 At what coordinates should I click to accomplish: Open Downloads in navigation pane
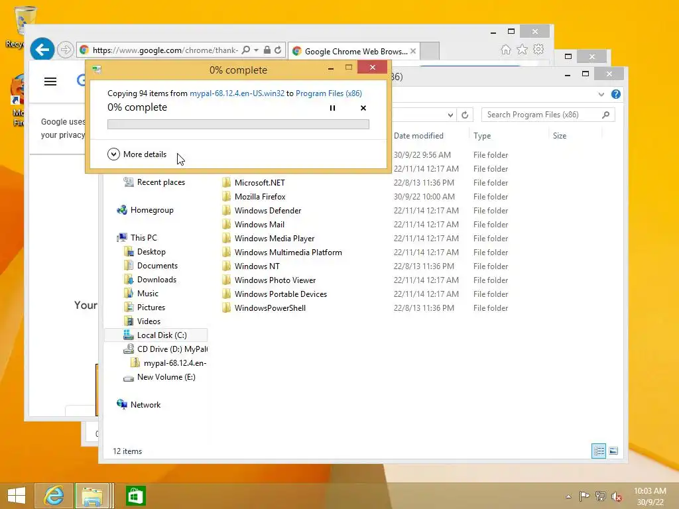coord(151,279)
